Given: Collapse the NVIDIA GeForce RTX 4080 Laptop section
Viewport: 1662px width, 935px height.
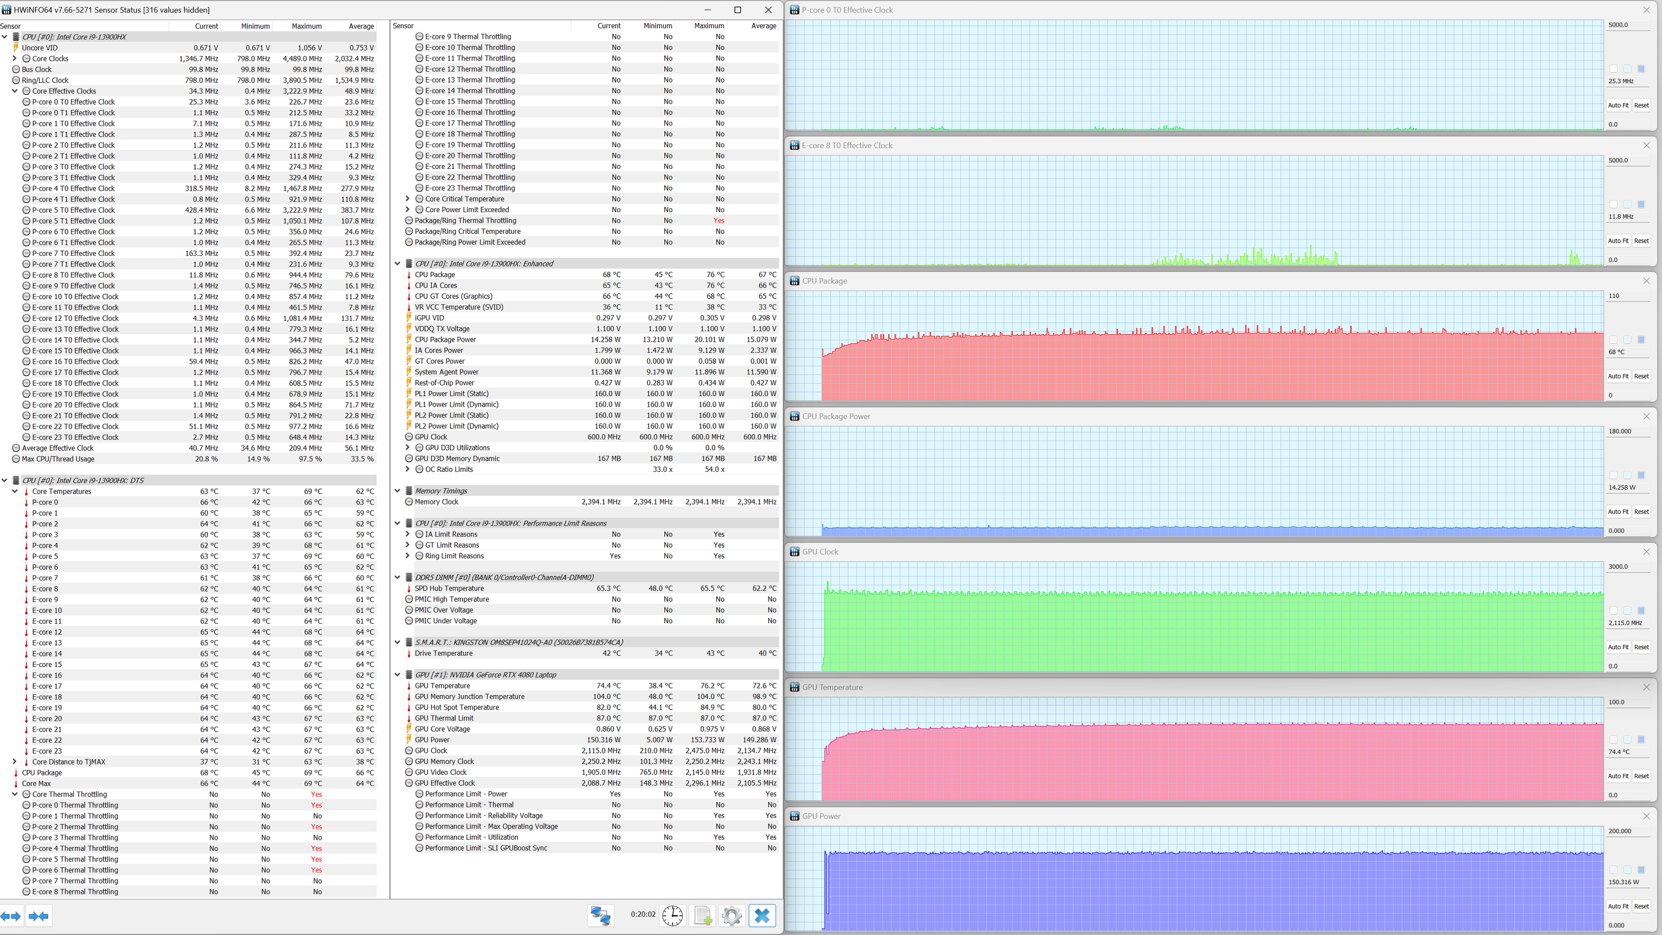Looking at the screenshot, I should (397, 674).
